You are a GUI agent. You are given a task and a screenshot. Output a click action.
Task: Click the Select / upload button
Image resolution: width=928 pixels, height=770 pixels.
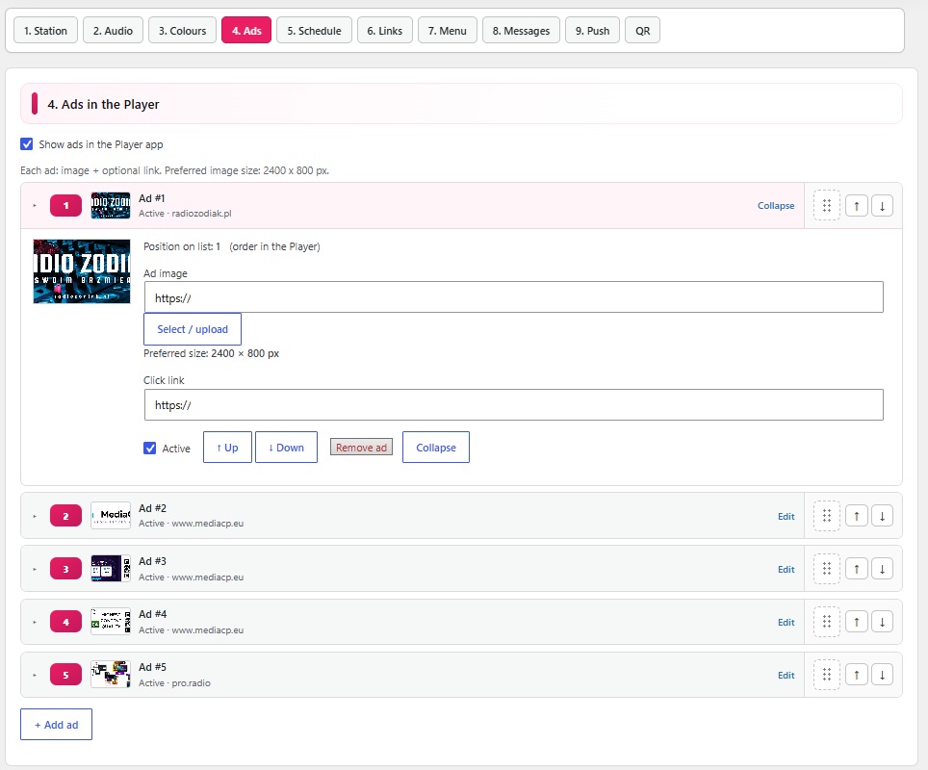point(193,329)
